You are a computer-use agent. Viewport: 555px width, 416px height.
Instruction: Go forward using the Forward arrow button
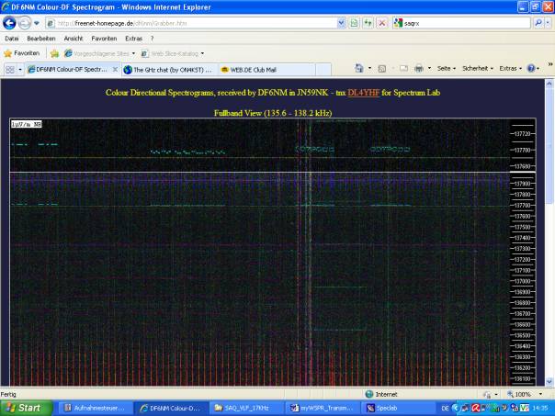click(25, 23)
